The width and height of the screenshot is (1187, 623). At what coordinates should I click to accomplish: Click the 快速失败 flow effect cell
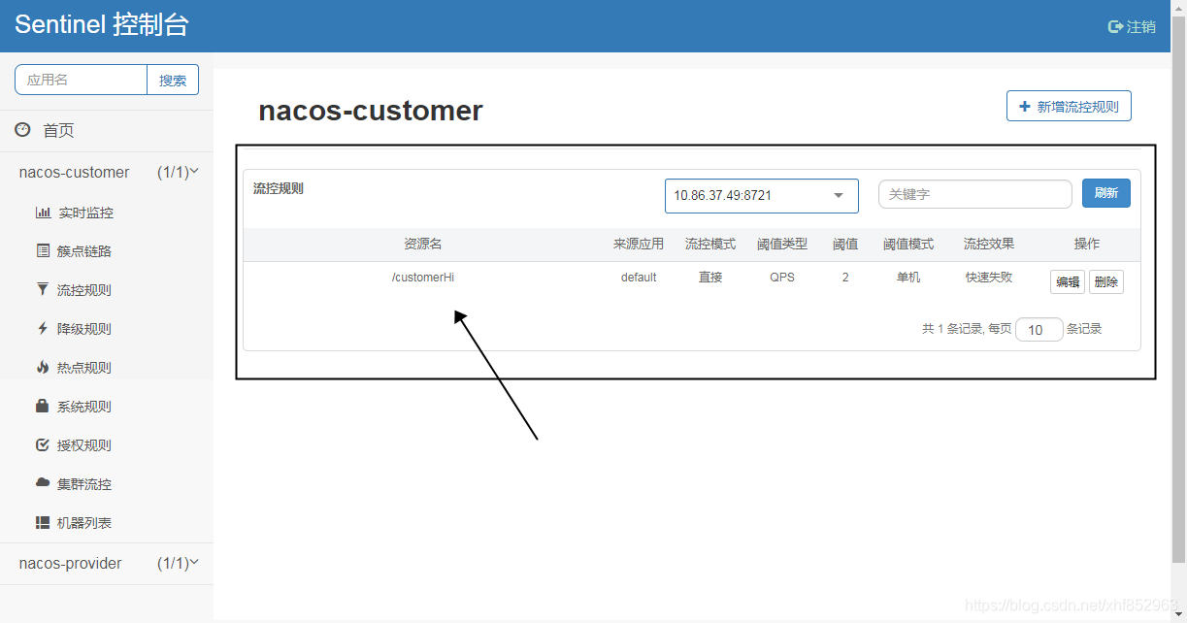989,277
